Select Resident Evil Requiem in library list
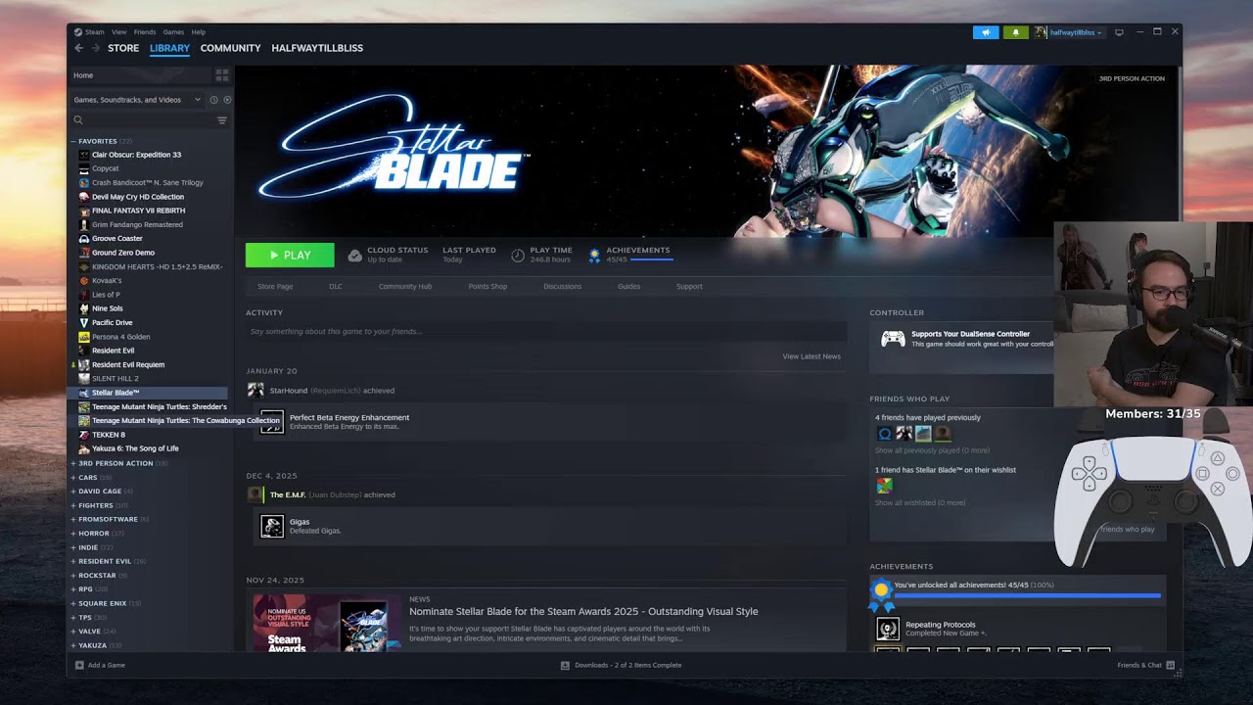This screenshot has width=1253, height=705. tap(128, 364)
